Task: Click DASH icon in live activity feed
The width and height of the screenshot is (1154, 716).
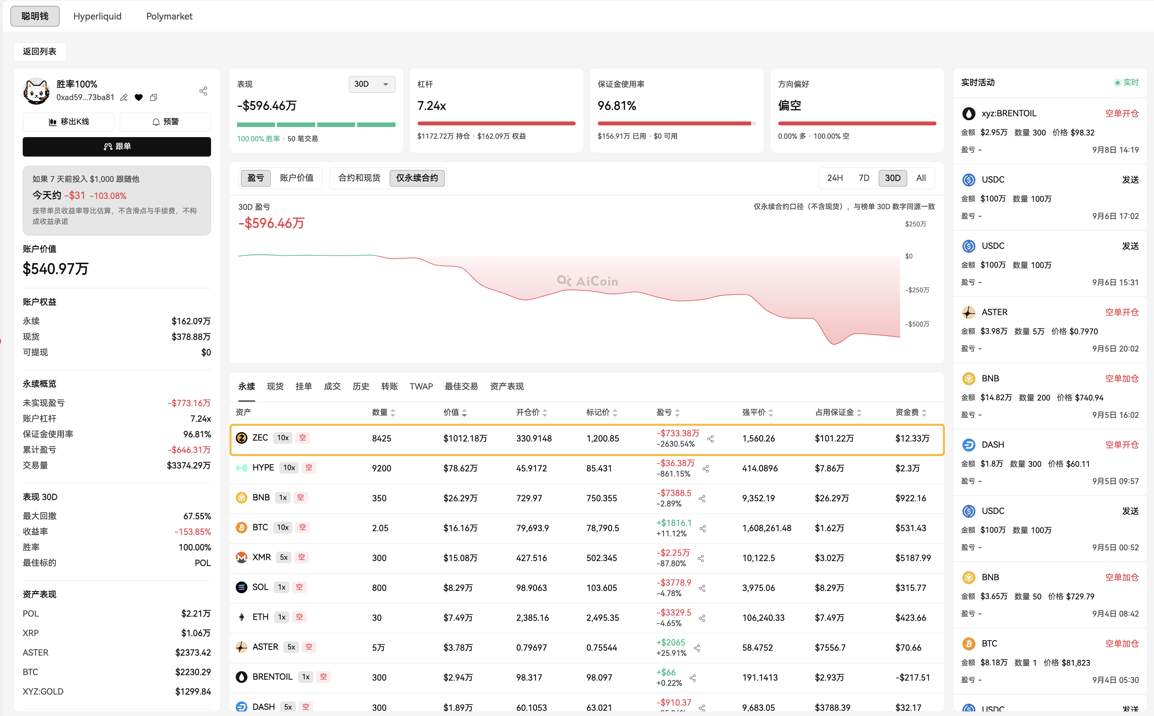Action: click(x=969, y=445)
